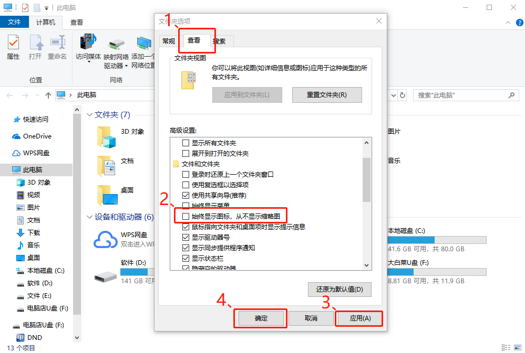This screenshot has height=353, width=525.
Task: Collapse the 设备和驱动器 (6) group
Action: (89, 217)
